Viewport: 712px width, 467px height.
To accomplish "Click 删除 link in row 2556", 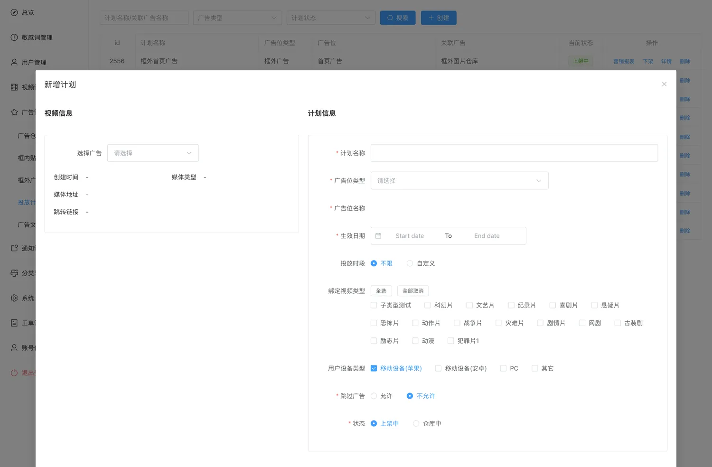I will point(685,61).
